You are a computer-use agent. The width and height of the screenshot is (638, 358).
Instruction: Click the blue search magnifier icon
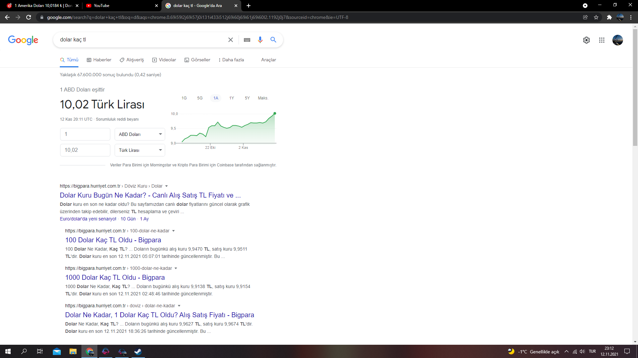[x=273, y=40]
